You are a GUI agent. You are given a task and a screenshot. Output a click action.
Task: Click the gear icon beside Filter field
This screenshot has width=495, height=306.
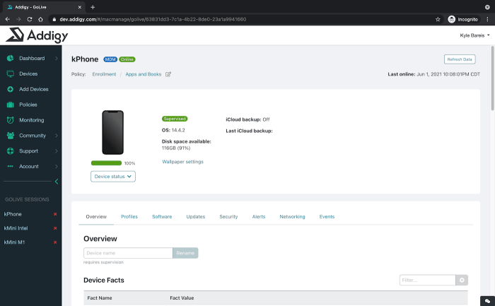pos(462,281)
